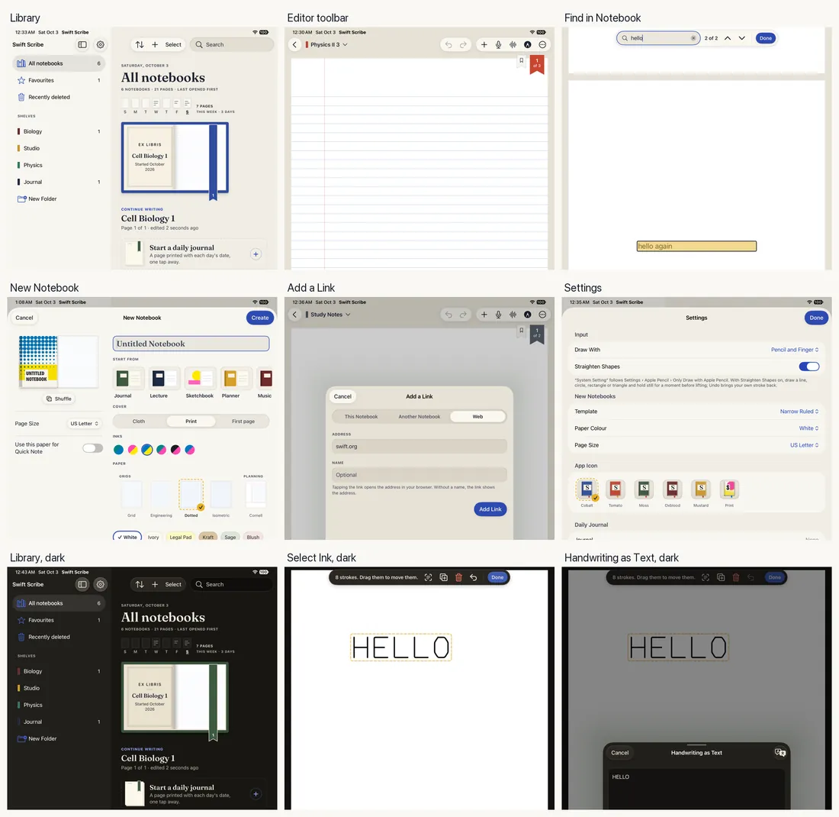Click the swift.org address field
This screenshot has width=839, height=817.
(x=419, y=446)
